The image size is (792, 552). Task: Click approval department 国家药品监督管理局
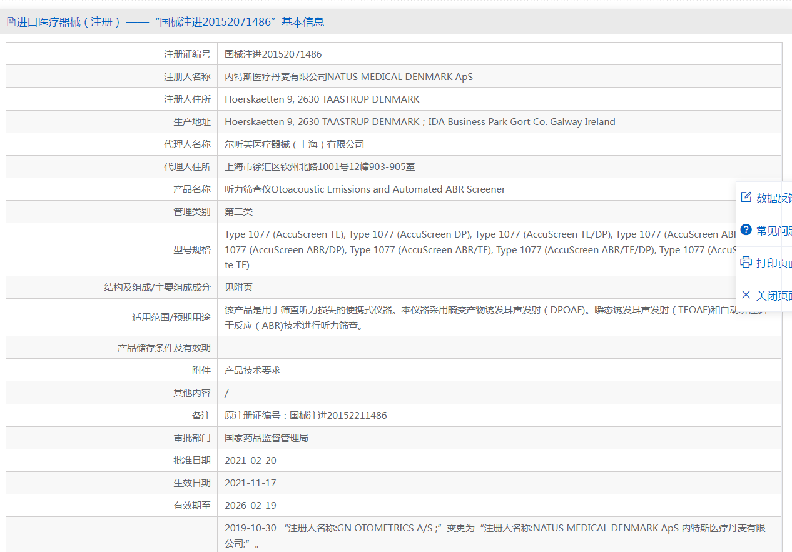click(x=267, y=438)
